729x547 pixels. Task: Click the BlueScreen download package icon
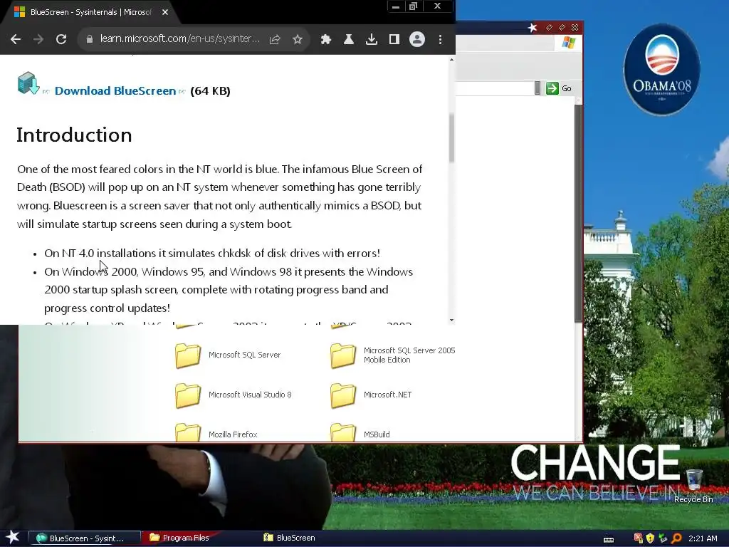(x=28, y=83)
